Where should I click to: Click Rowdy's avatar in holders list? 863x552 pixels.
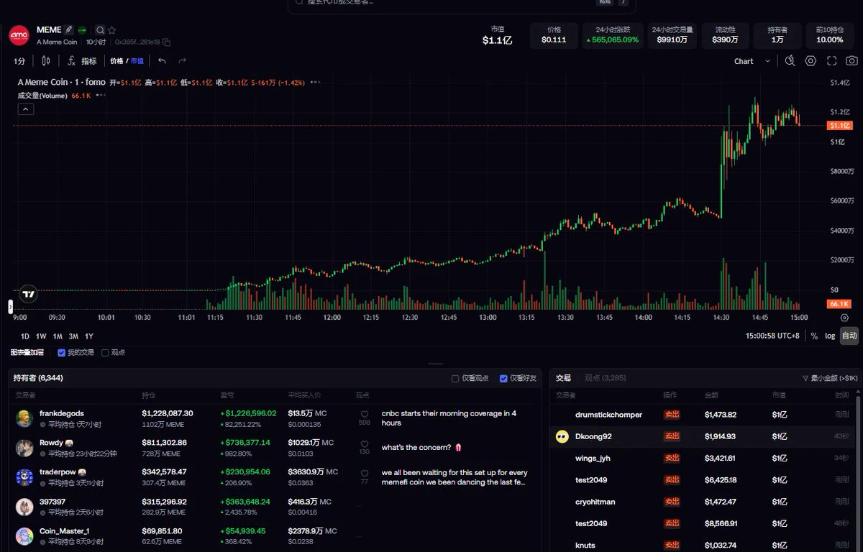pyautogui.click(x=24, y=448)
